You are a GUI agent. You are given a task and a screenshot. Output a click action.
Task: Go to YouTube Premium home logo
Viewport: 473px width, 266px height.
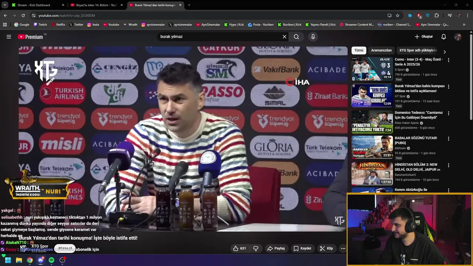point(31,37)
